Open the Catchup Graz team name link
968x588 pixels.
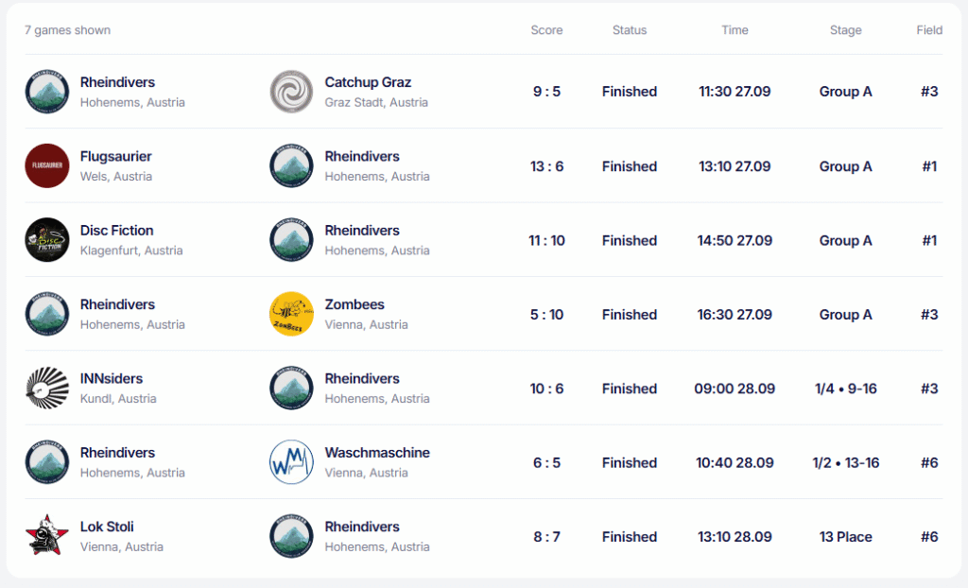pyautogui.click(x=368, y=82)
